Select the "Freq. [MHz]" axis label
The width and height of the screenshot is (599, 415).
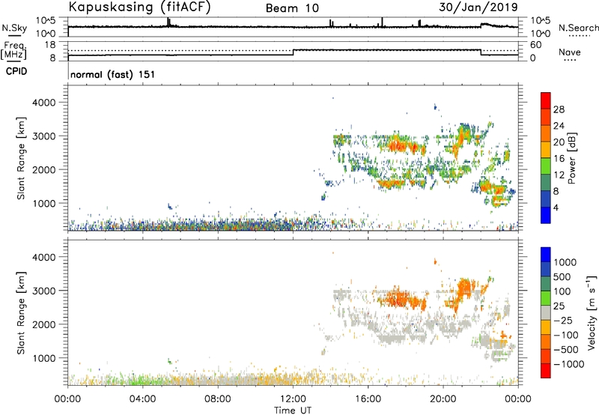coord(13,50)
